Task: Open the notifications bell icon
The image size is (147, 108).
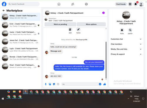Action: coord(136,4)
